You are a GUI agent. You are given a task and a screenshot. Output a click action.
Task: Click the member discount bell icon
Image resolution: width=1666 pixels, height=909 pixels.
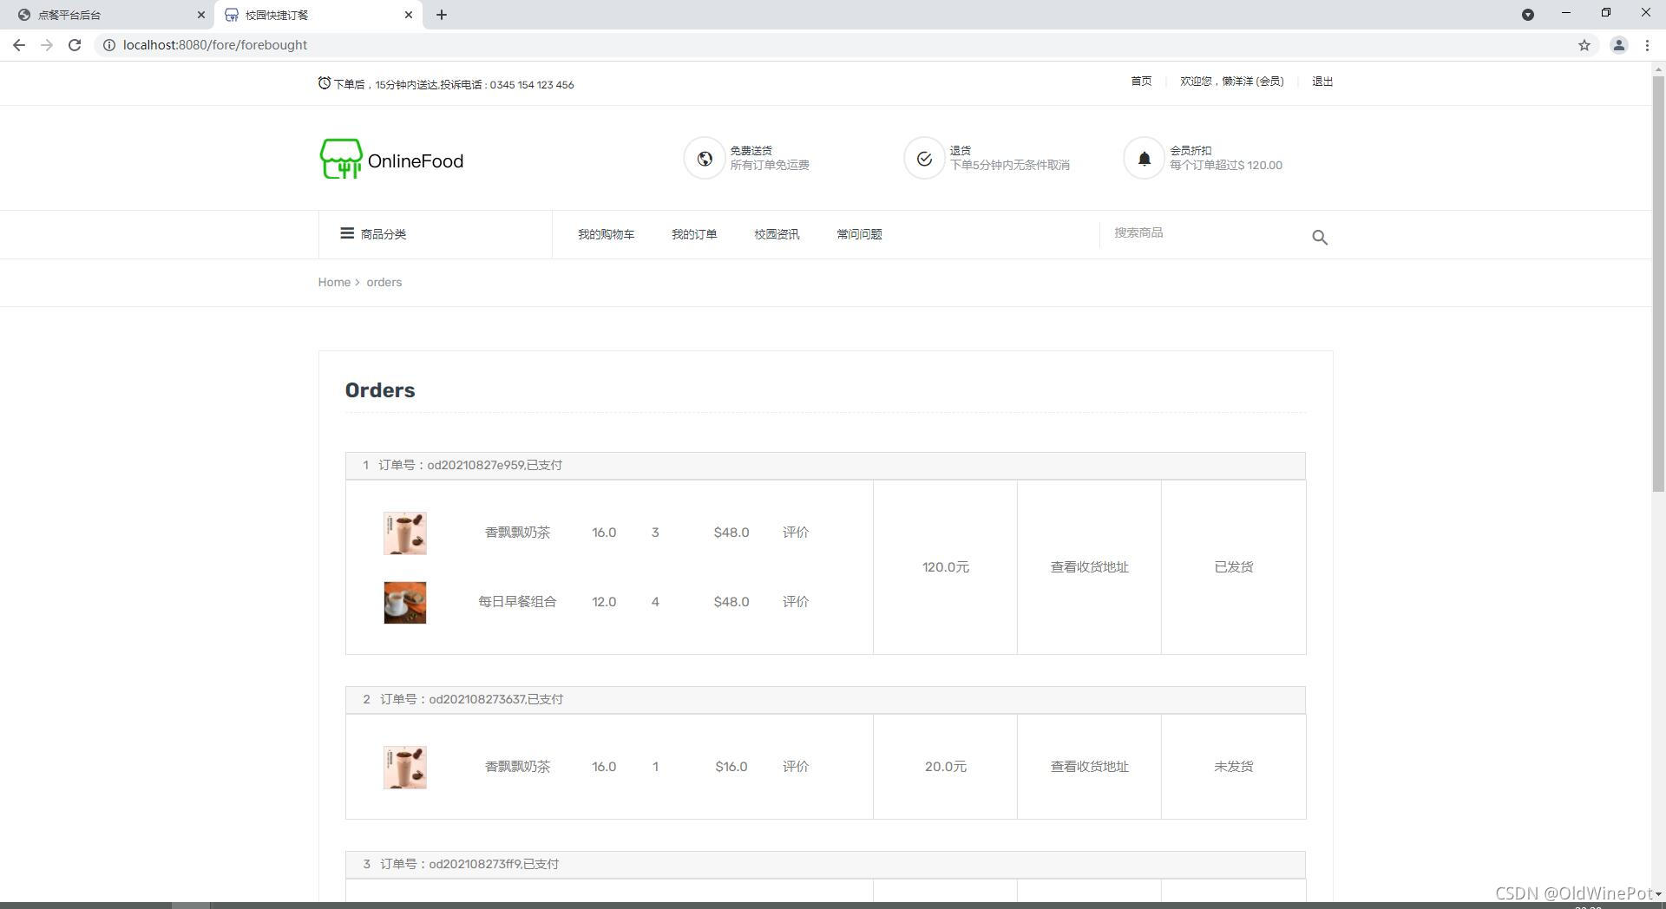click(1145, 159)
